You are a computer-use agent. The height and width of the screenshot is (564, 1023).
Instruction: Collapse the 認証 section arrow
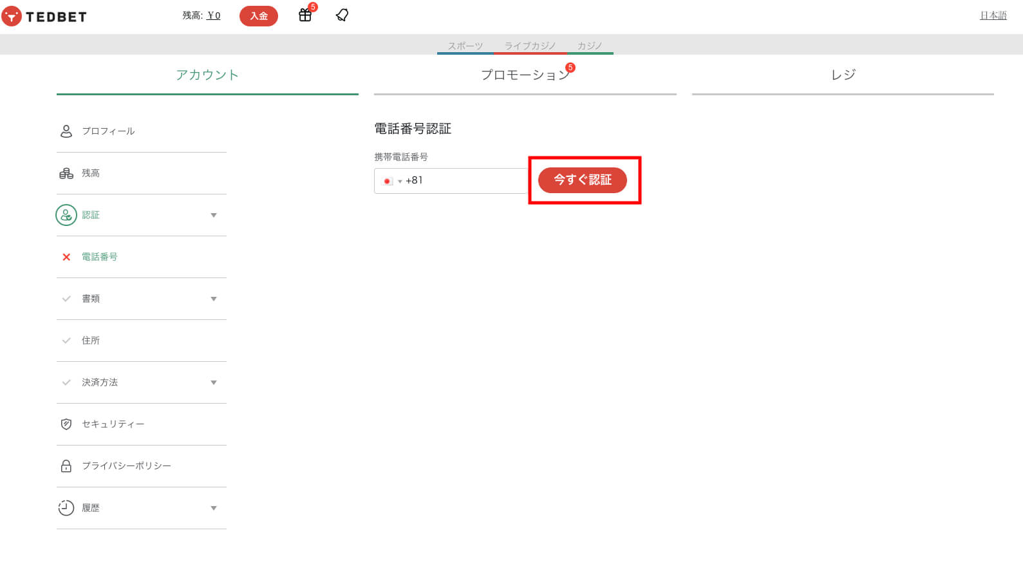[214, 215]
